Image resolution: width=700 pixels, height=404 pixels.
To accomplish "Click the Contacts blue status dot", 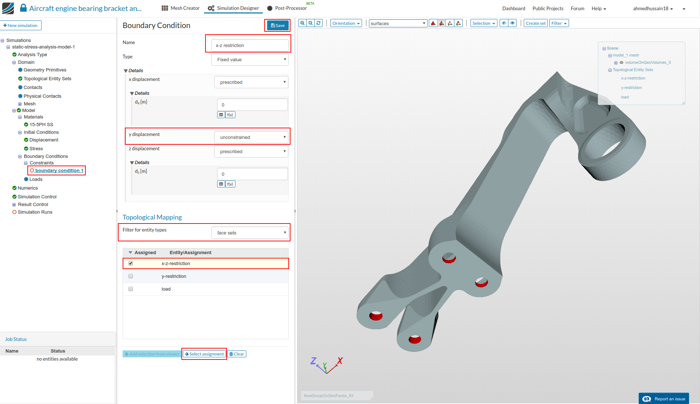I will coord(20,88).
